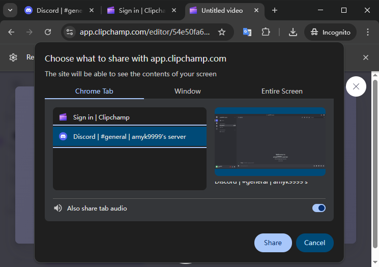The height and width of the screenshot is (267, 379).
Task: Open a new browser tab
Action: 275,10
